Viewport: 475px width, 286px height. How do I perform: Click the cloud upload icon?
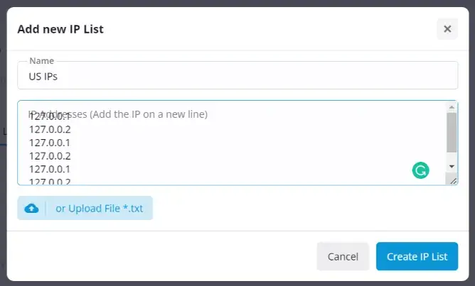pos(31,209)
